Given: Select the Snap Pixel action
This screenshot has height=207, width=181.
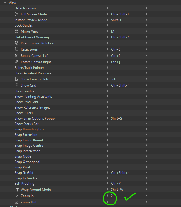Looking at the screenshot, I should point(22,167).
